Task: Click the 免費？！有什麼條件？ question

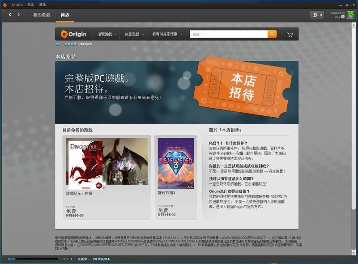Action: click(x=228, y=143)
